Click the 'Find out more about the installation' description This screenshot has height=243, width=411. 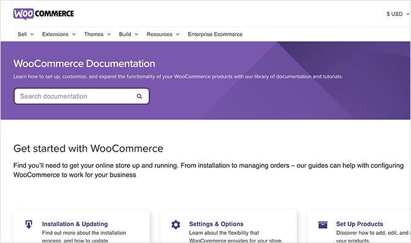tap(84, 236)
